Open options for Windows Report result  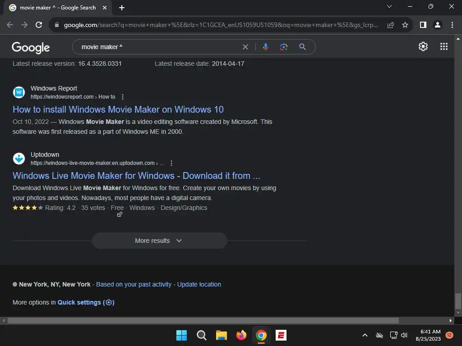coord(123,97)
